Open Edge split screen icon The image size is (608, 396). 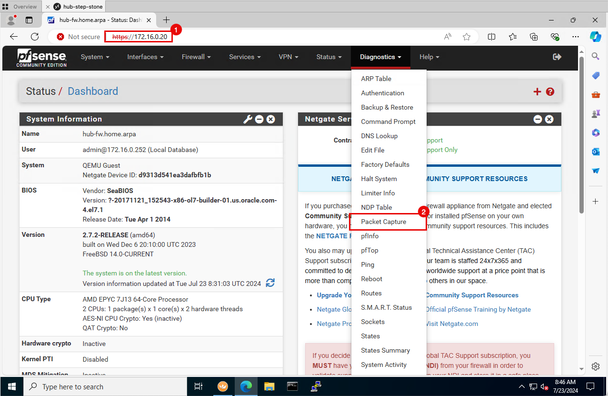[x=491, y=37]
